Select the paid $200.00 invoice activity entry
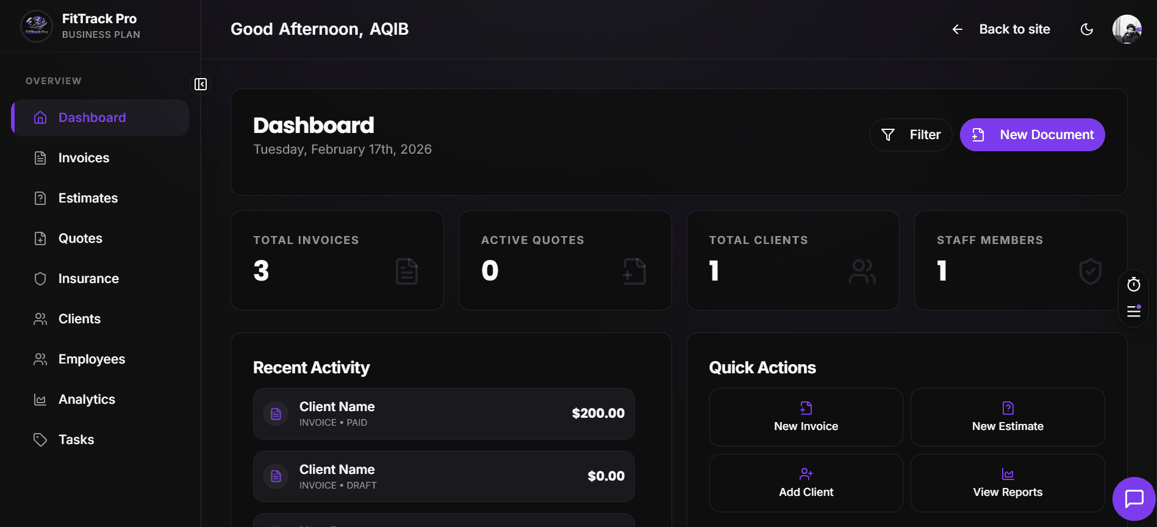Image resolution: width=1157 pixels, height=527 pixels. pos(443,413)
